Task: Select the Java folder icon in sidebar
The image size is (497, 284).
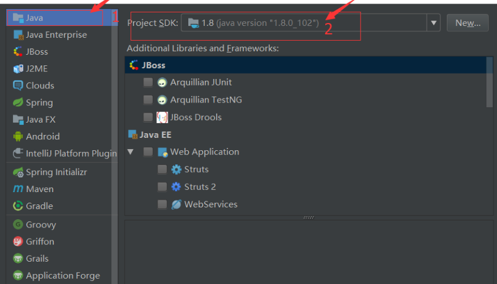Action: pyautogui.click(x=18, y=18)
